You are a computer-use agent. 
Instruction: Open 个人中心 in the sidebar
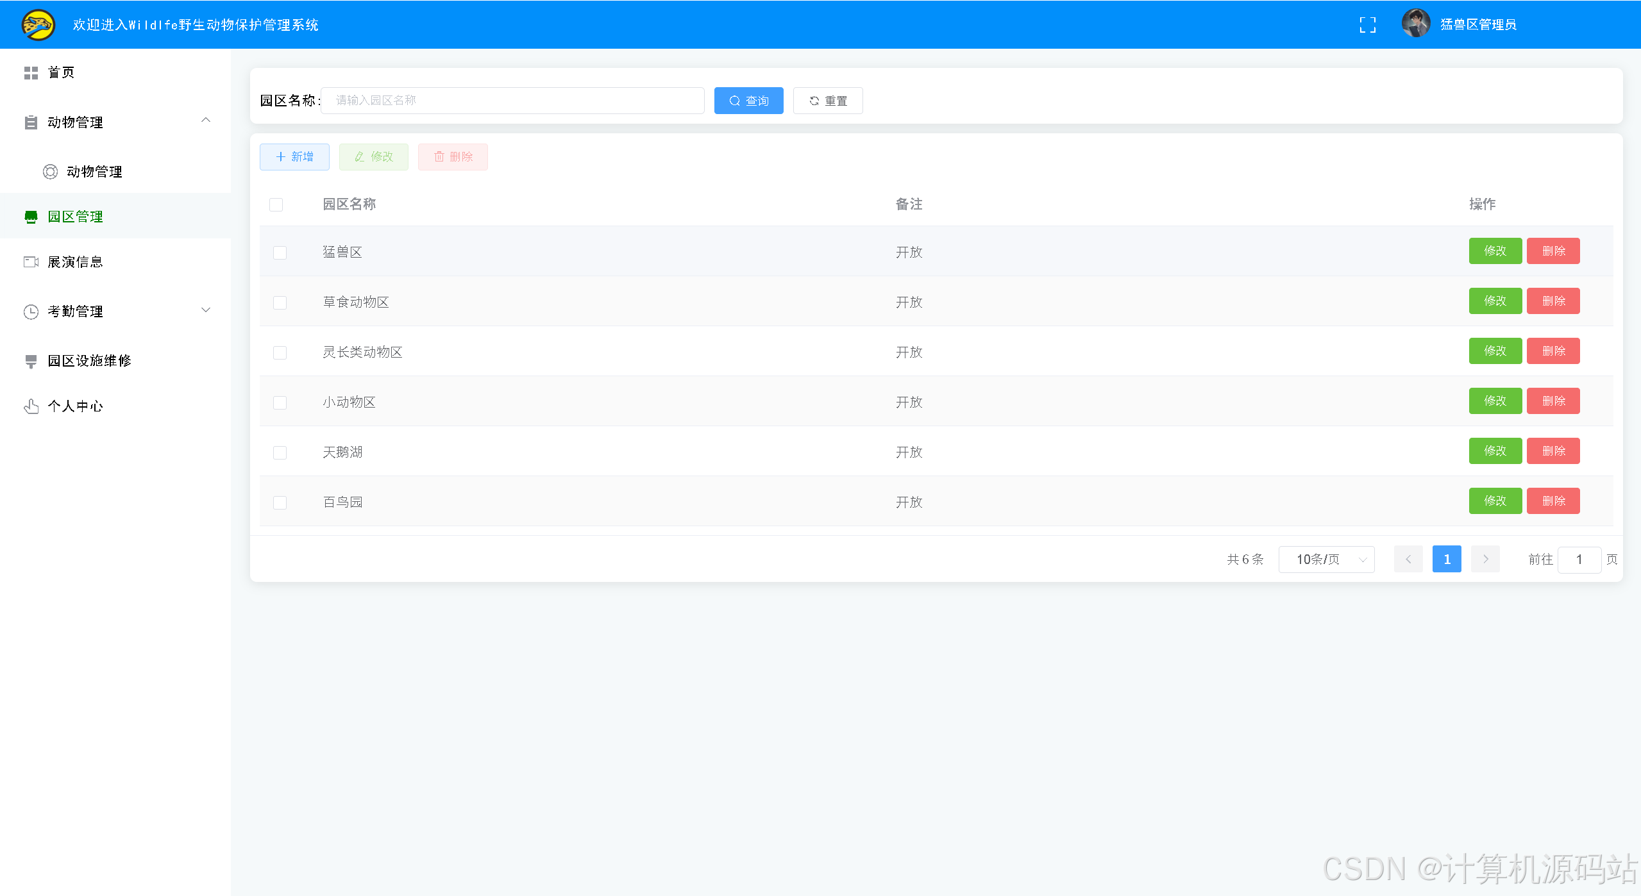[115, 406]
